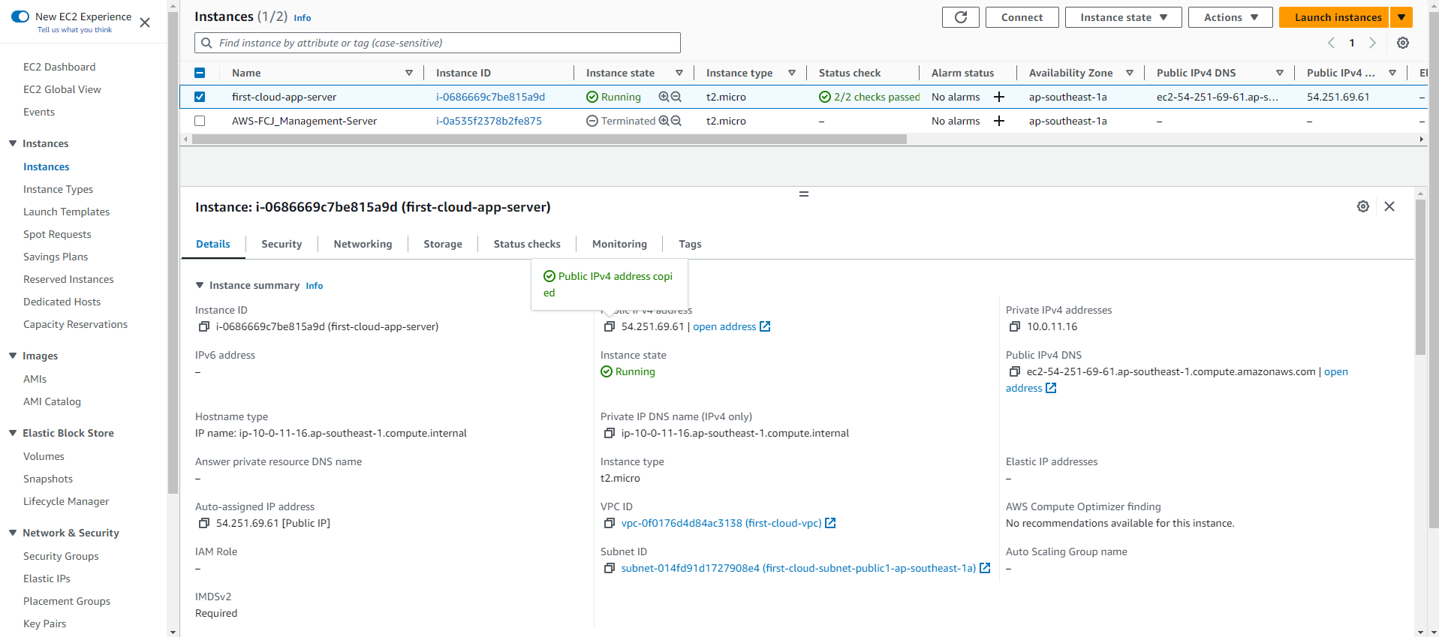Viewport: 1439px width, 637px height.
Task: Dismiss the New EC2 Experience banner
Action: [145, 23]
